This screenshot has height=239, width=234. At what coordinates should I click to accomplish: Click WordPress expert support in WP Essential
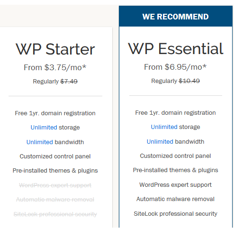[x=175, y=185]
